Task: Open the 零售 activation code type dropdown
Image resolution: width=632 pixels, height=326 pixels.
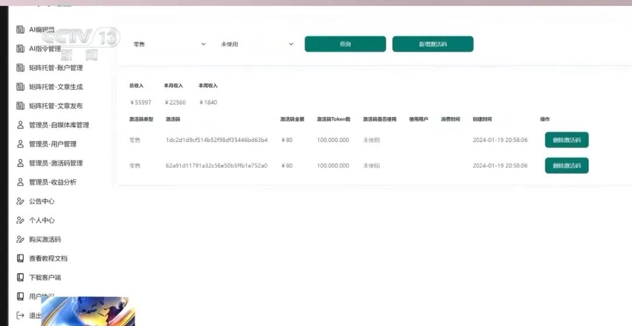Action: click(x=169, y=44)
